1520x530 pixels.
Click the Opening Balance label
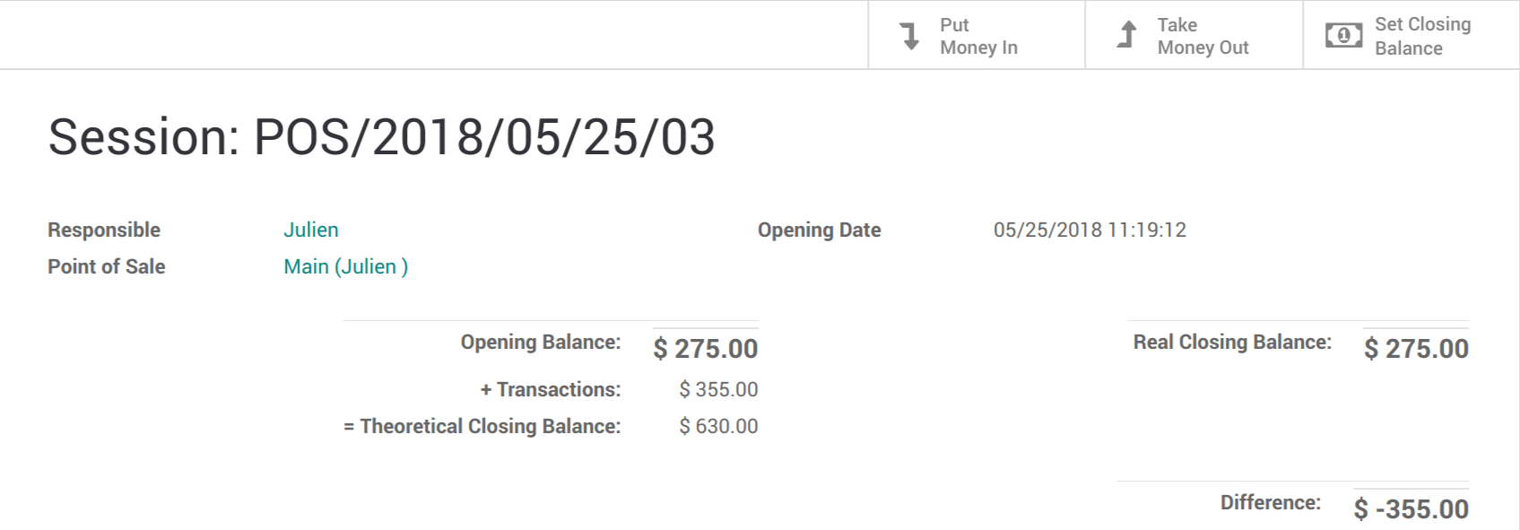tap(538, 342)
